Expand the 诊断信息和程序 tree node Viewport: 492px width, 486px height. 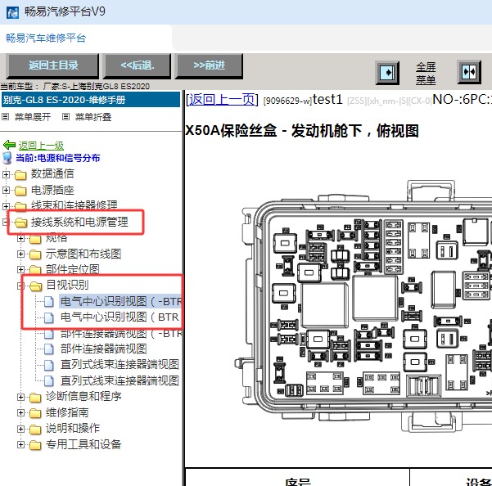20,398
